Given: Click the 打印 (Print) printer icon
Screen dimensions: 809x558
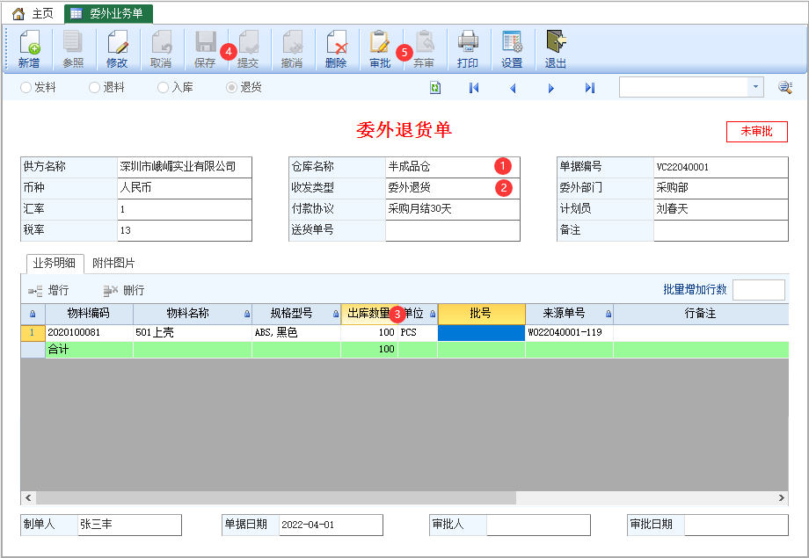Looking at the screenshot, I should point(468,42).
